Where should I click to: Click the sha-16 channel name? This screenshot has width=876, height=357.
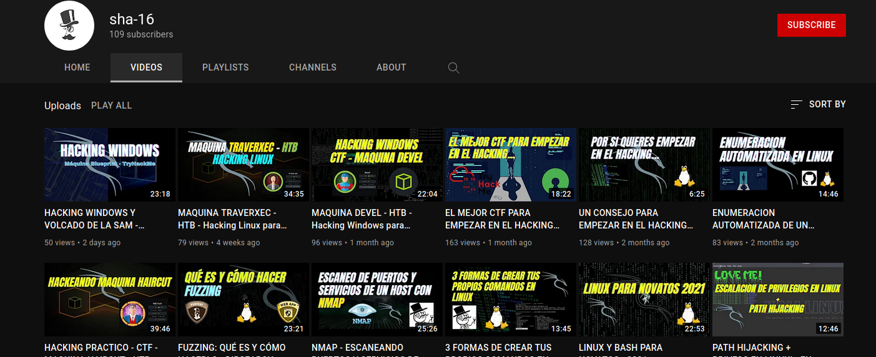(132, 19)
